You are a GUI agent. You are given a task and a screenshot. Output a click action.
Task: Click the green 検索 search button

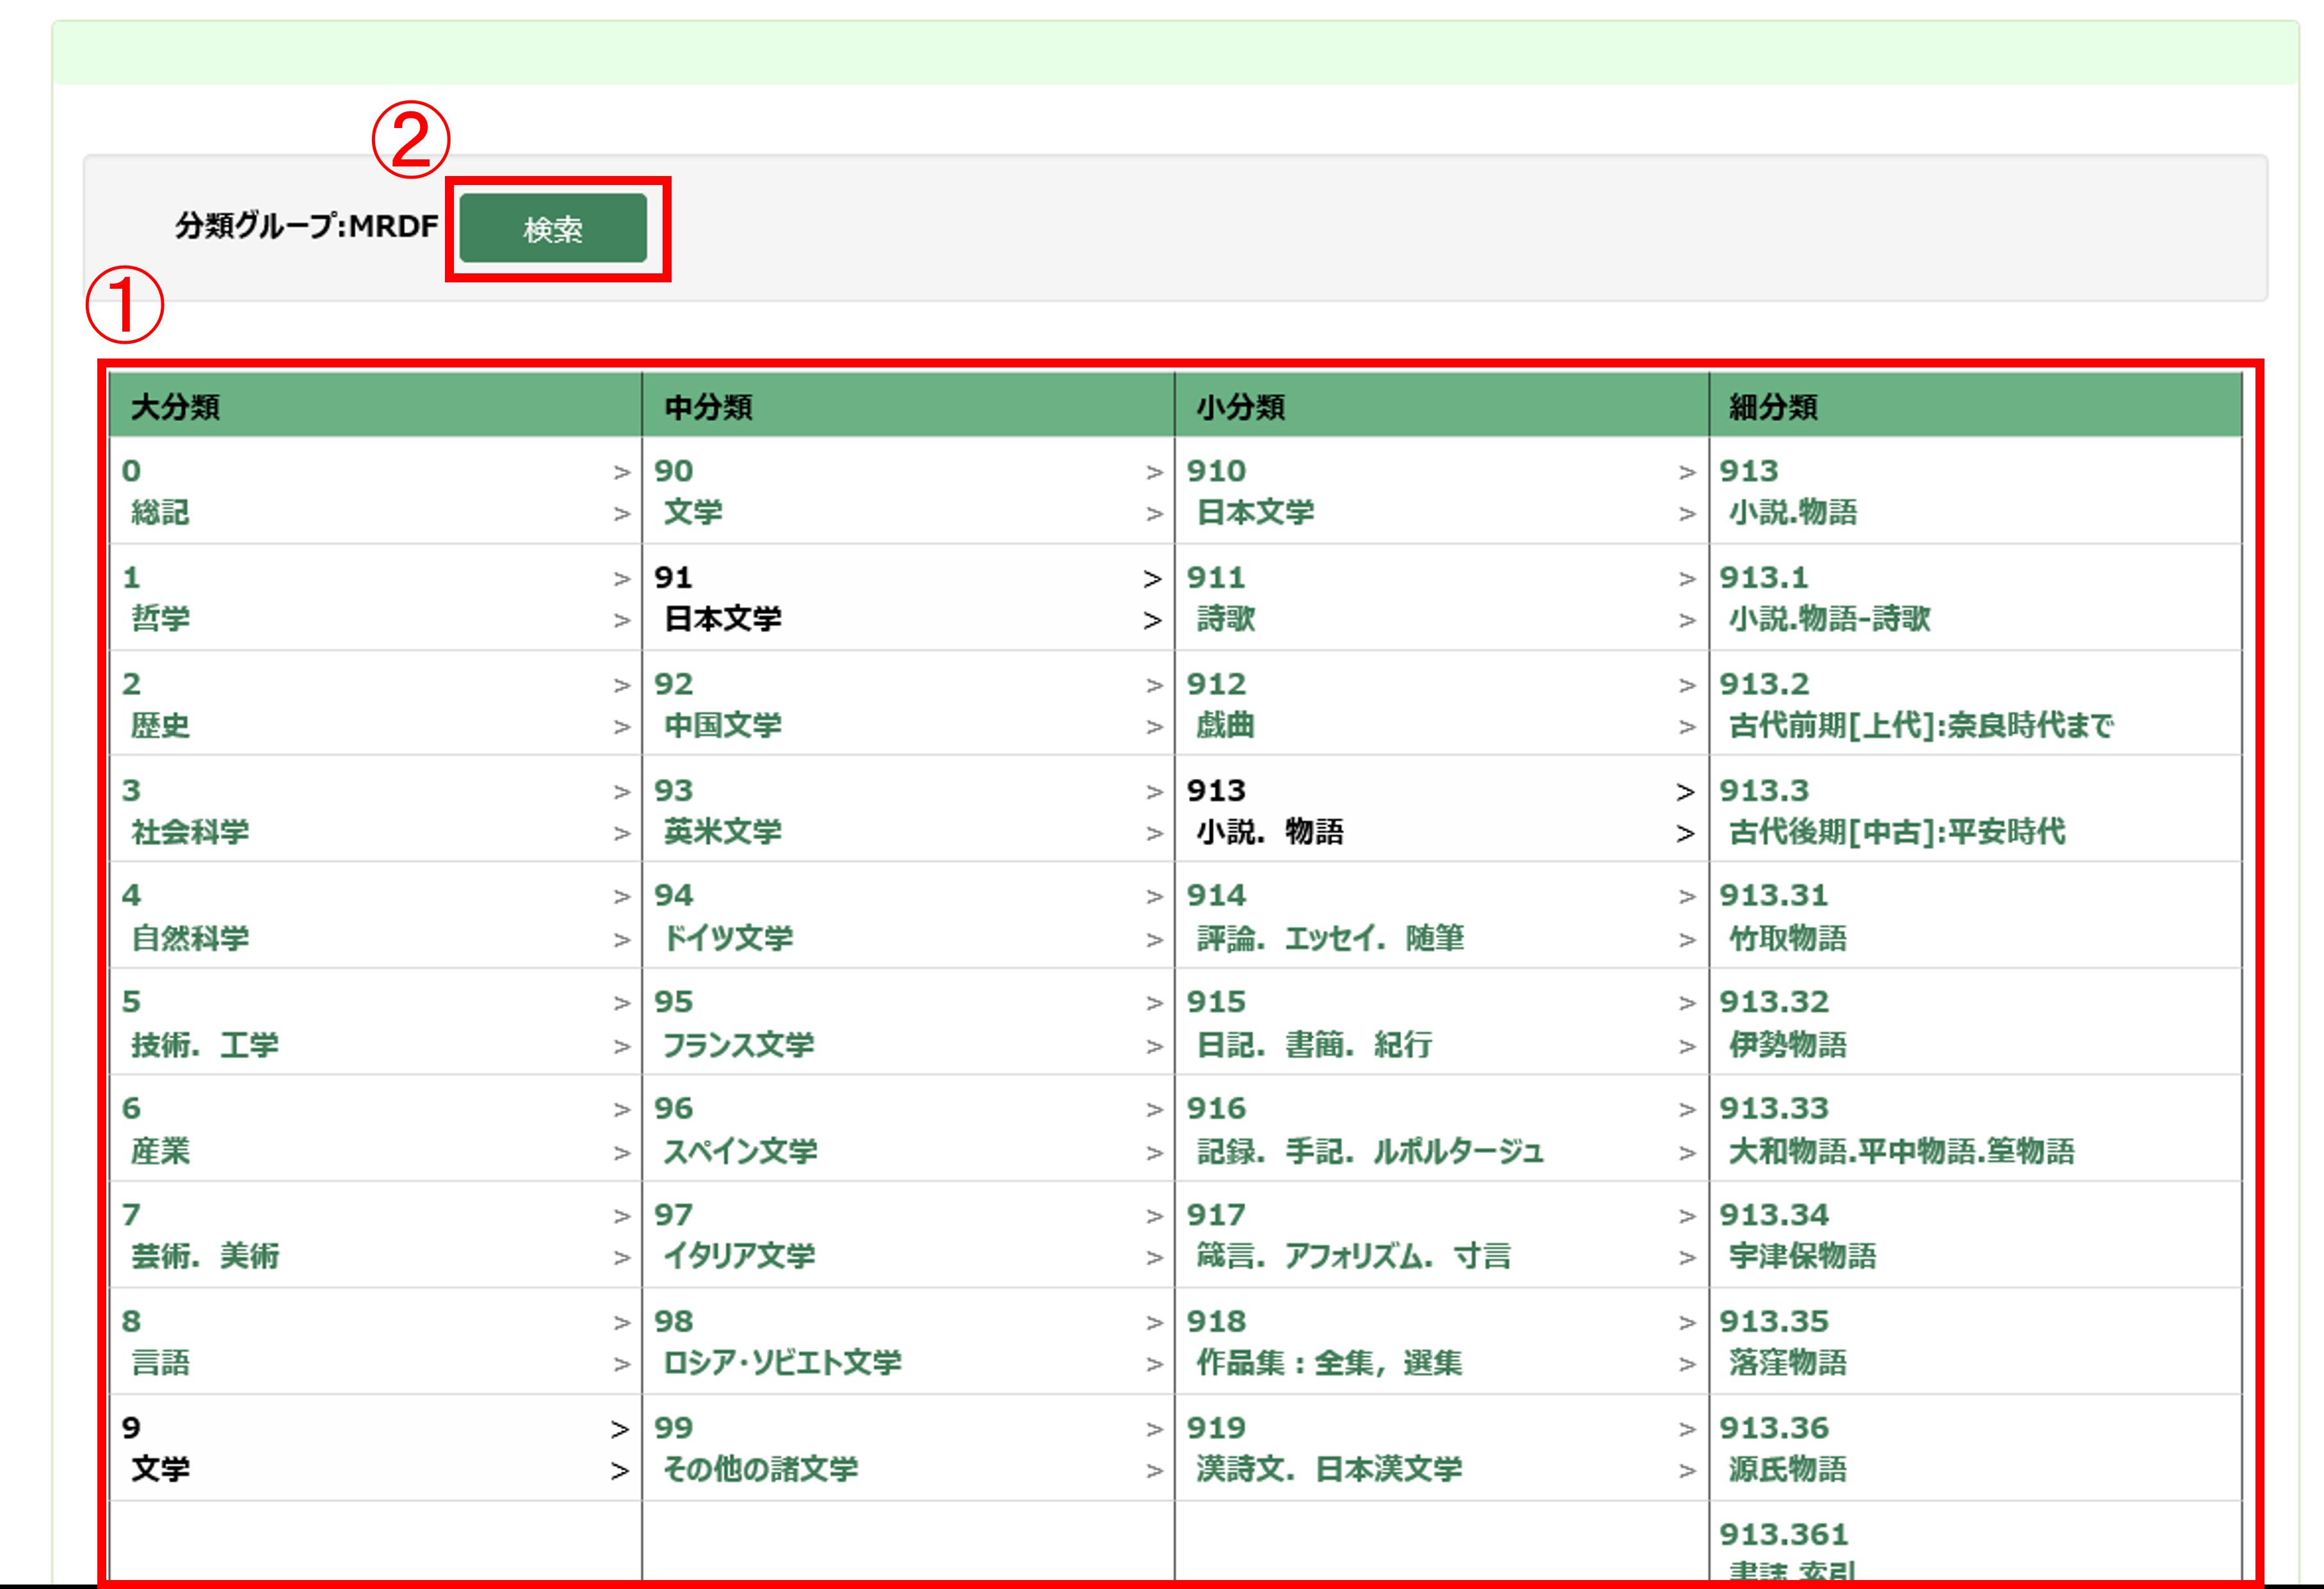553,229
